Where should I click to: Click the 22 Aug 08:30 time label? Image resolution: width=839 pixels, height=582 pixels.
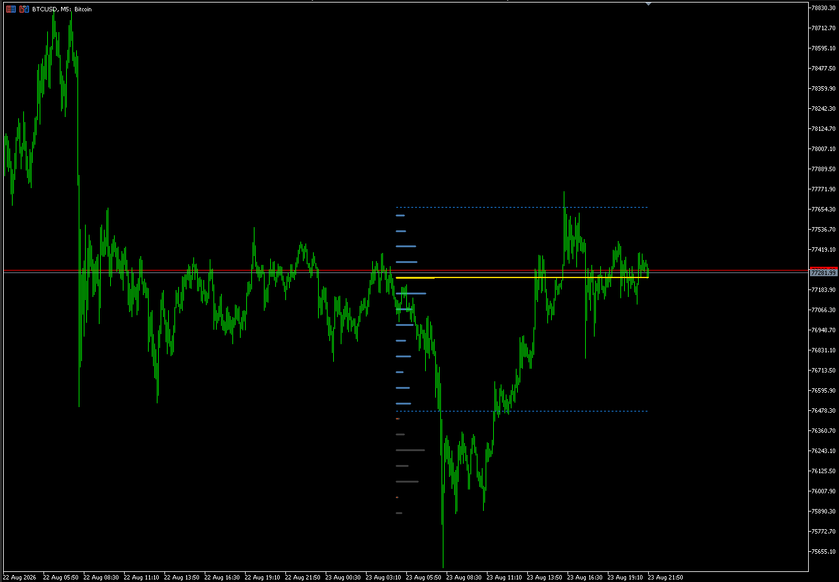pos(101,577)
